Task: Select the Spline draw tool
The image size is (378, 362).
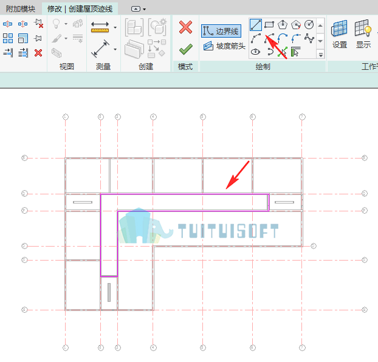Action: coord(309,38)
